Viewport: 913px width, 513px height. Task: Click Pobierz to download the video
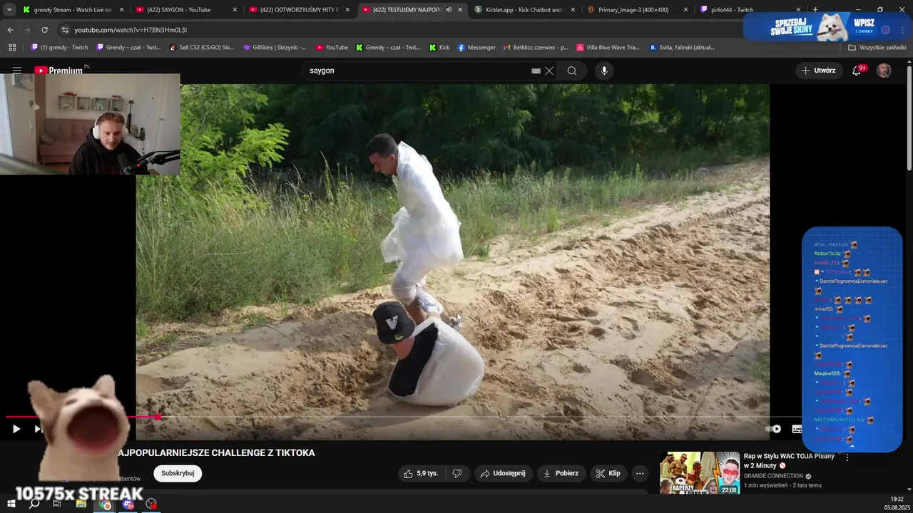[561, 473]
